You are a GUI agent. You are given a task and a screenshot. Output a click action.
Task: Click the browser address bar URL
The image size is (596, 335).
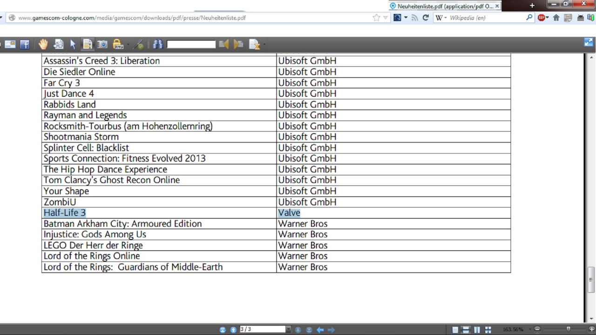[132, 18]
